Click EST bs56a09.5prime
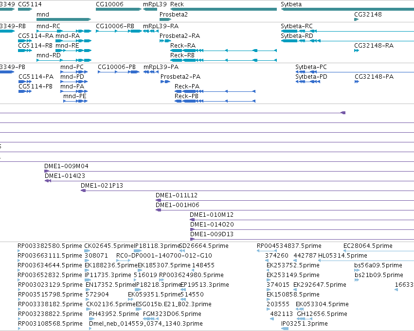This screenshot has height=331, width=414. pyautogui.click(x=378, y=265)
